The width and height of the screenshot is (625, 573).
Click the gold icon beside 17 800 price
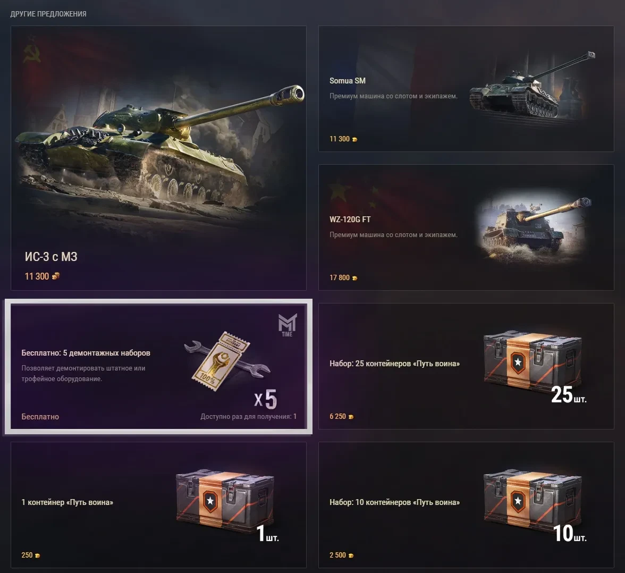355,278
